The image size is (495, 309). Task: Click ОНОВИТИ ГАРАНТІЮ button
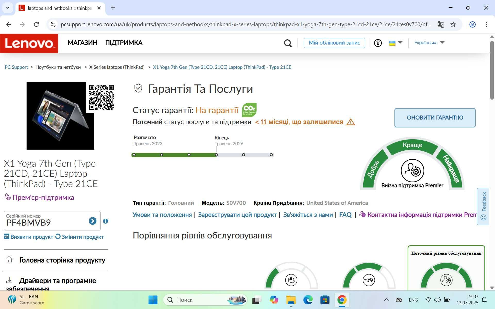tap(435, 118)
